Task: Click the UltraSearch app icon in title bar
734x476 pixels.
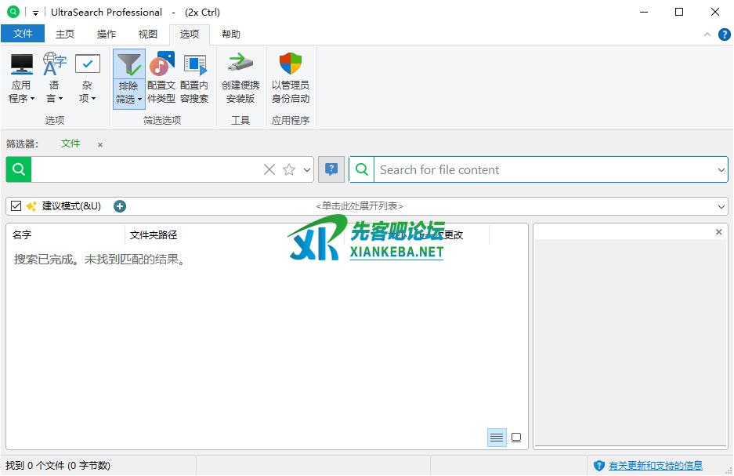Action: click(13, 13)
